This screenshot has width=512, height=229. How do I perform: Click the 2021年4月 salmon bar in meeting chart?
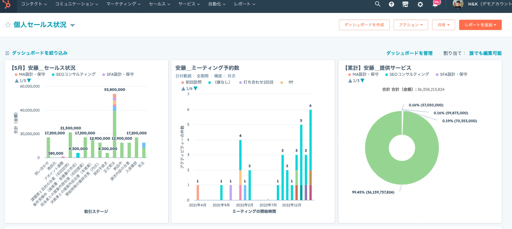click(x=198, y=193)
